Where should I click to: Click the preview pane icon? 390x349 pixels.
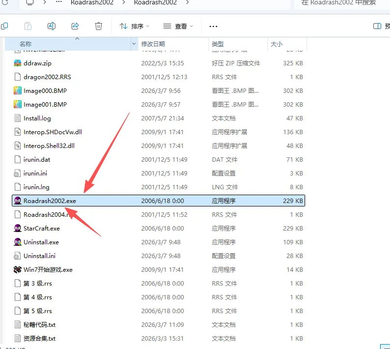[x=377, y=26]
